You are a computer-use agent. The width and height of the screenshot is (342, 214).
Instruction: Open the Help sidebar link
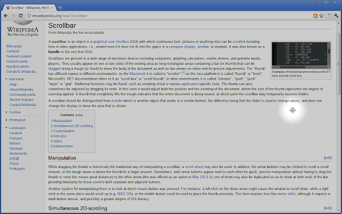[13, 85]
